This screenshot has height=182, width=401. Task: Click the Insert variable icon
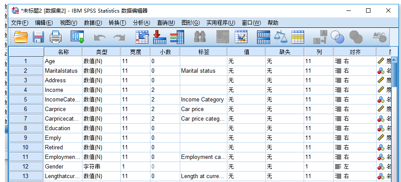click(x=241, y=37)
